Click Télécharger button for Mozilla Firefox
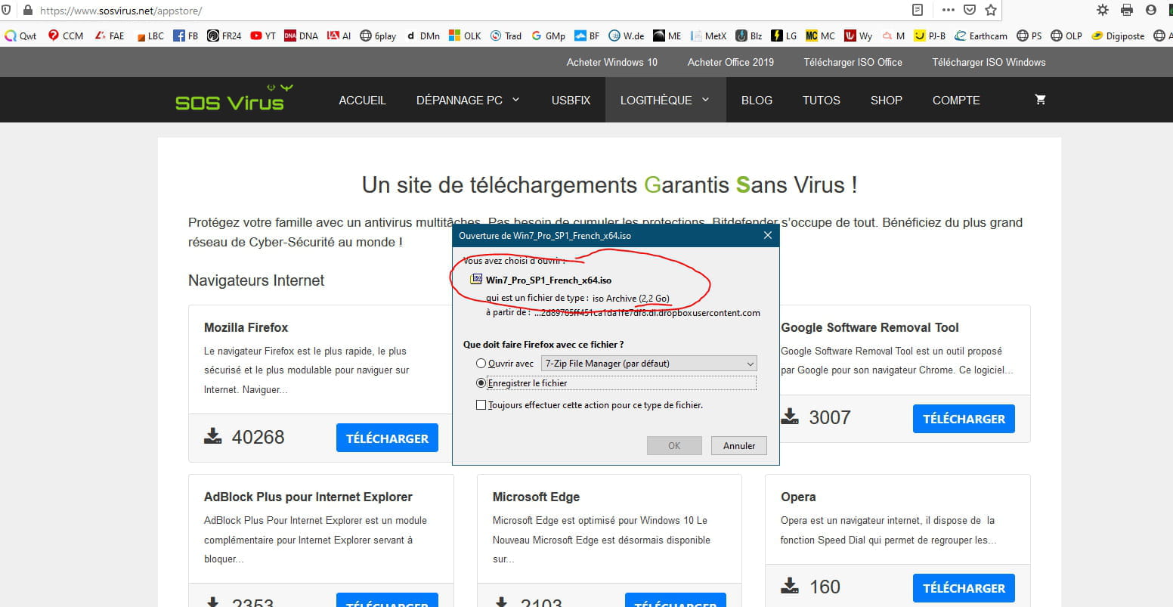Viewport: 1173px width, 607px height. pos(387,438)
